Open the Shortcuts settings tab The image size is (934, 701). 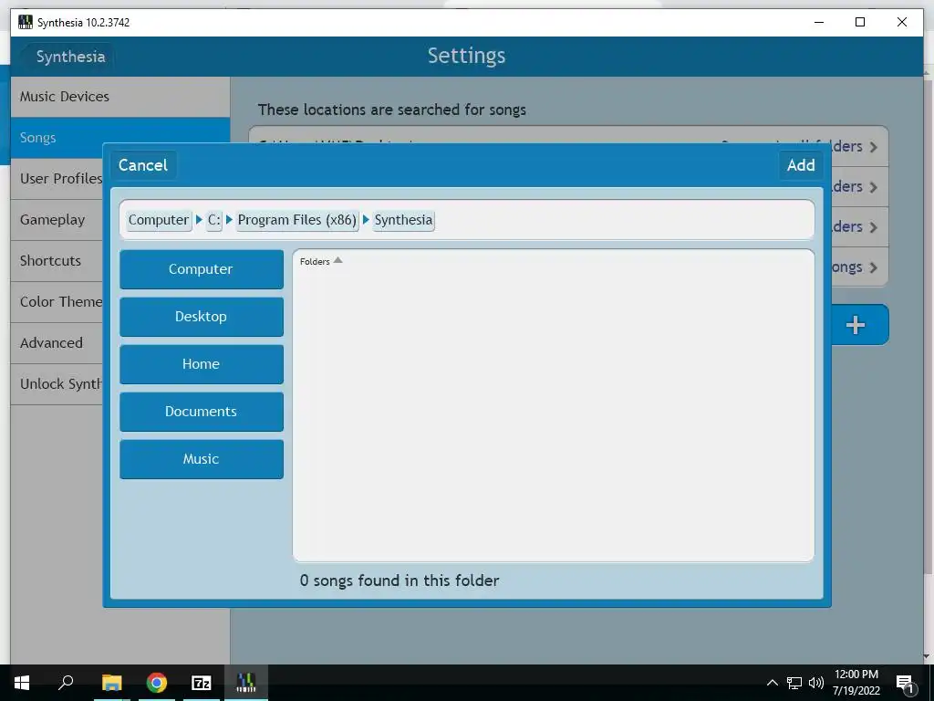(57, 261)
